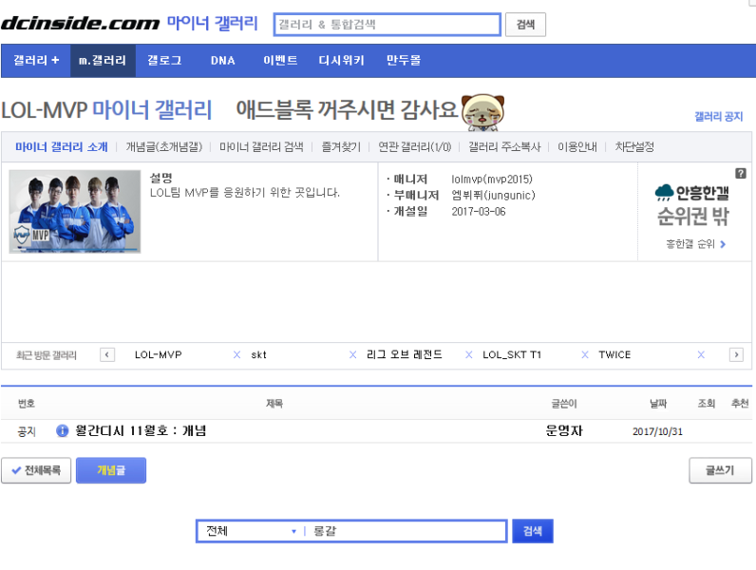The image size is (756, 570).
Task: Focus the 갤러리 & 통합검색 input field
Action: [387, 25]
